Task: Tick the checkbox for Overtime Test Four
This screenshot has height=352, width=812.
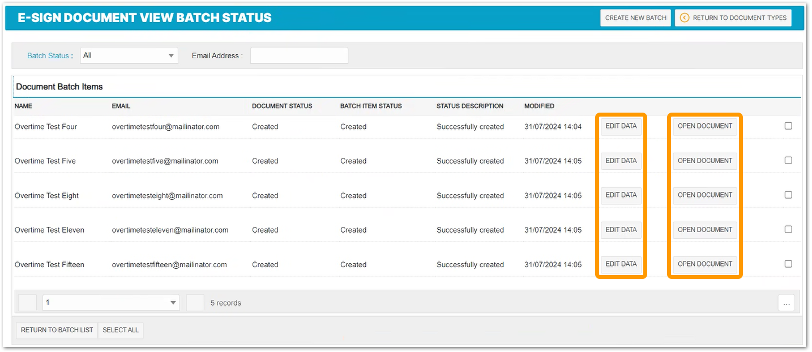Action: (788, 126)
